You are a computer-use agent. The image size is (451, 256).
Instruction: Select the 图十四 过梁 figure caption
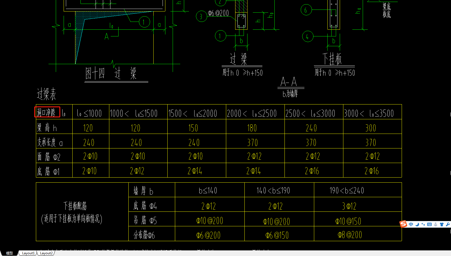(111, 73)
